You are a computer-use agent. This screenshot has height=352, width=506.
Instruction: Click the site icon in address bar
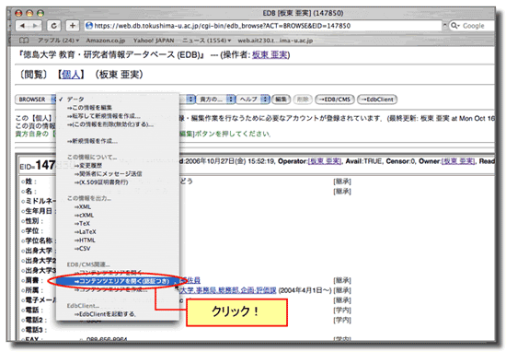coord(89,26)
